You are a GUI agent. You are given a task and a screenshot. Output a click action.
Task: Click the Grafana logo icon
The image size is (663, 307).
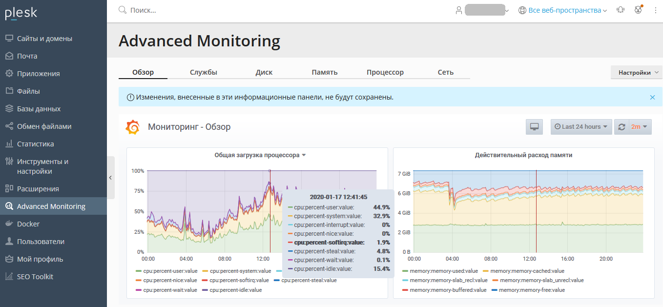[133, 127]
